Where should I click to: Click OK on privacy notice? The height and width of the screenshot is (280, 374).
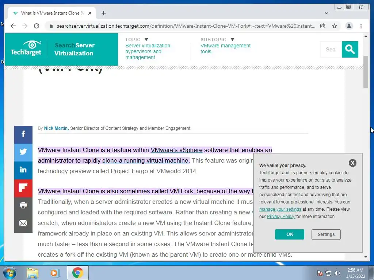click(x=289, y=234)
